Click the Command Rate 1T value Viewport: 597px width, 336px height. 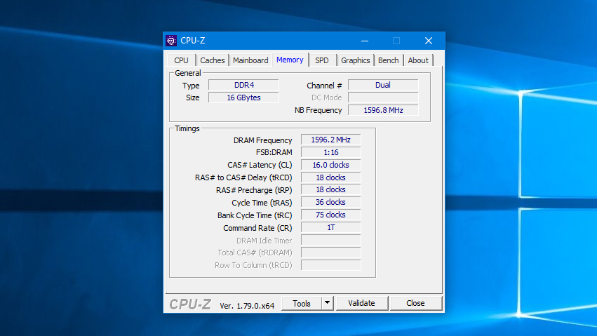331,227
